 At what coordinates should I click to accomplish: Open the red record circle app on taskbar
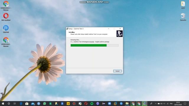coord(74,103)
